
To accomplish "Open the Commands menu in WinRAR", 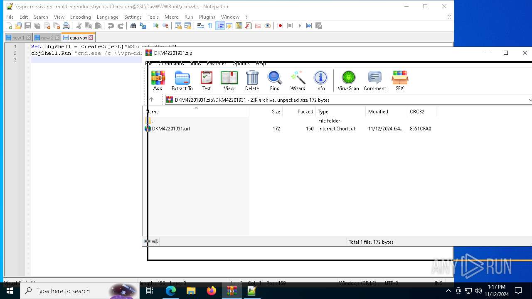I will coord(171,64).
